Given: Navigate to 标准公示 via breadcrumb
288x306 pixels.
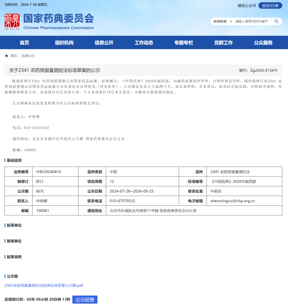Looking at the screenshot, I should (x=28, y=56).
